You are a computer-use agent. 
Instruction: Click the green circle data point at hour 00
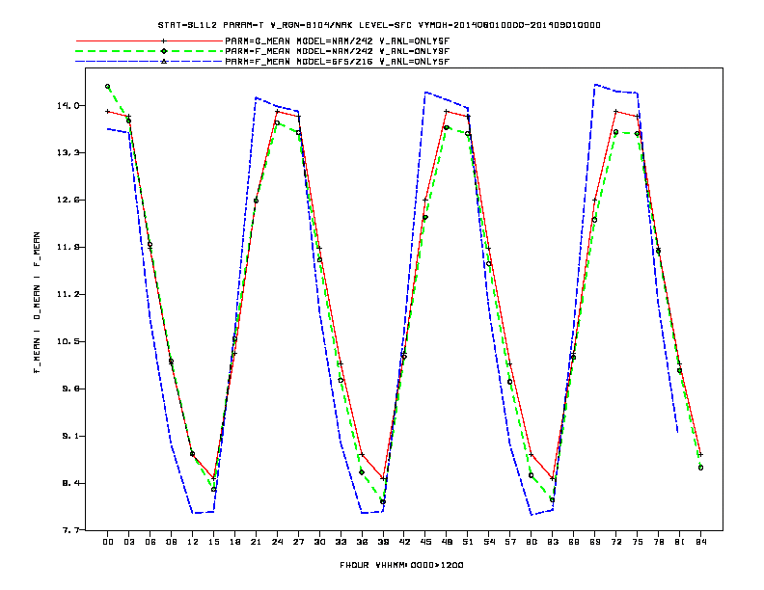coord(108,87)
